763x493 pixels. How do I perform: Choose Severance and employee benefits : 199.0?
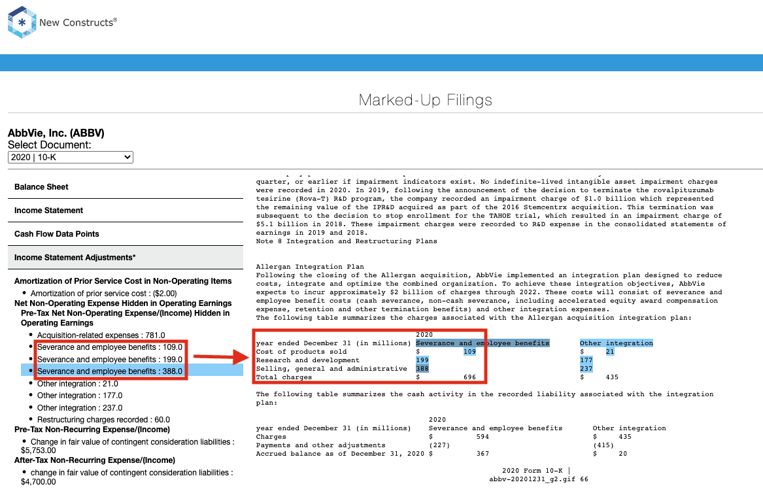click(x=110, y=359)
